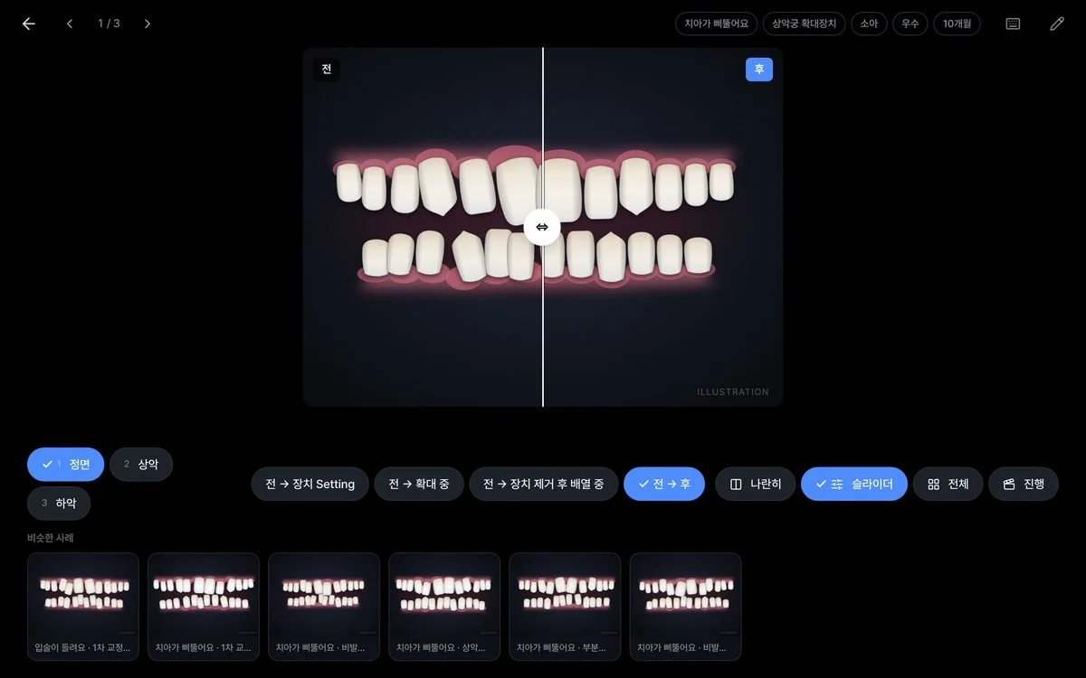Image resolution: width=1086 pixels, height=678 pixels.
Task: Switch to 하악 view
Action: click(59, 503)
